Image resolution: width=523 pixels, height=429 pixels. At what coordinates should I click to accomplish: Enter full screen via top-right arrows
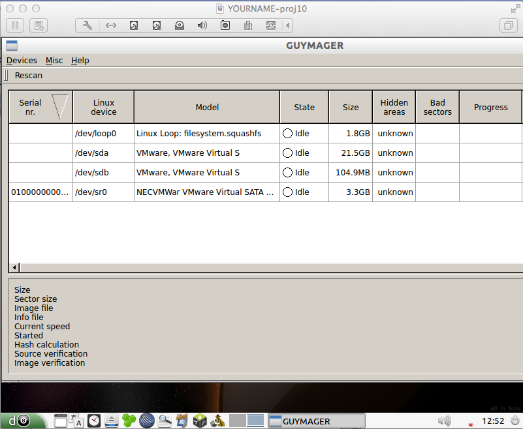click(515, 9)
